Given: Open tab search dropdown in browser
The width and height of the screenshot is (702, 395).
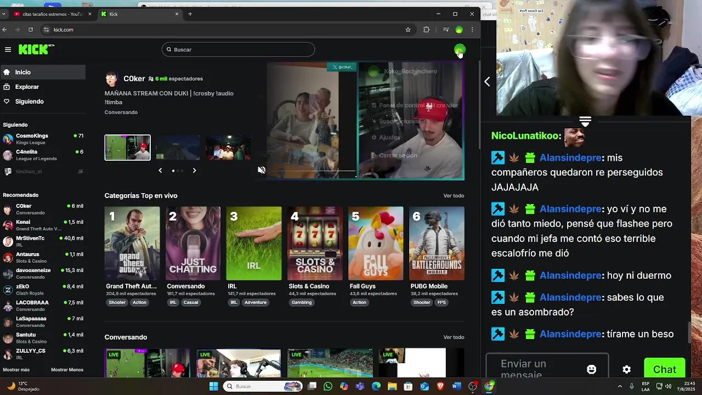Looking at the screenshot, I should pyautogui.click(x=4, y=14).
